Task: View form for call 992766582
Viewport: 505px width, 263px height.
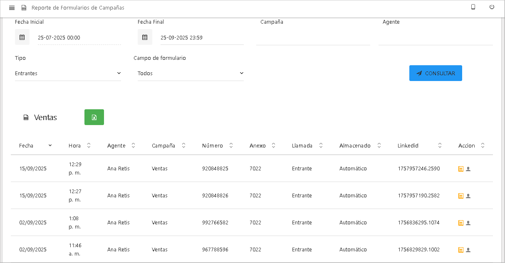Action: coord(460,223)
